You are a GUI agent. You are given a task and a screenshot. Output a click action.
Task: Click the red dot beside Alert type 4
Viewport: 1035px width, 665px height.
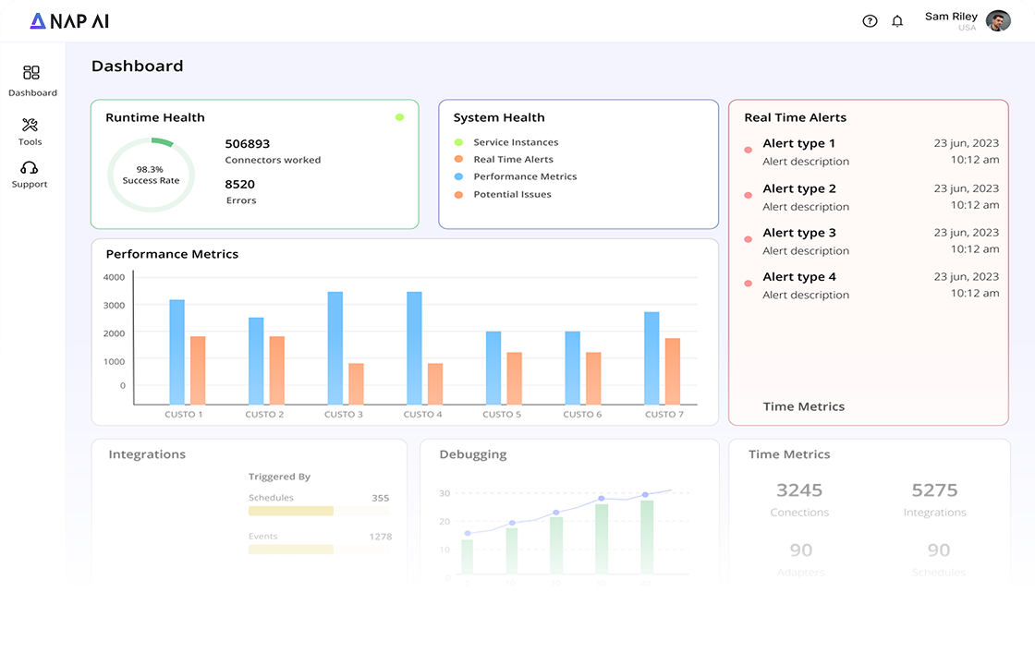tap(748, 284)
